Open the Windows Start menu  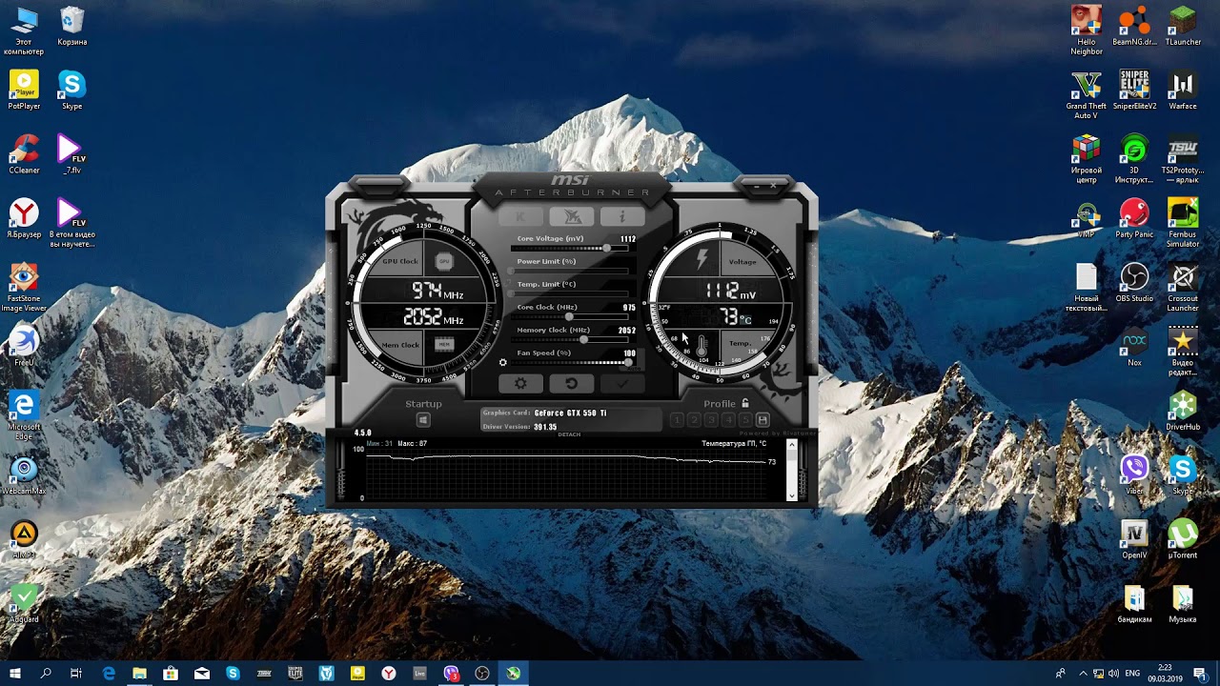(x=15, y=674)
